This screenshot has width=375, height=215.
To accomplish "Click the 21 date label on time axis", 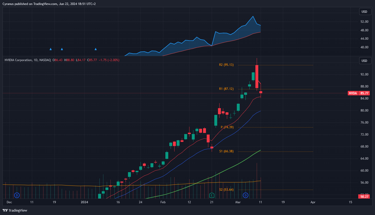I will point(212,202).
